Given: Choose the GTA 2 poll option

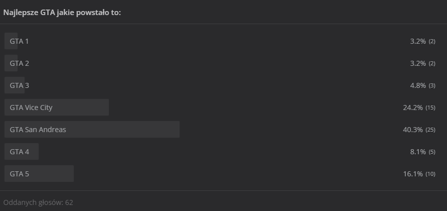Looking at the screenshot, I should 19,63.
